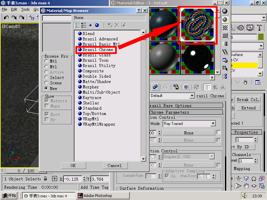Open the Material/Map Navigator icon
The height and width of the screenshot is (200, 267).
tap(225, 76)
